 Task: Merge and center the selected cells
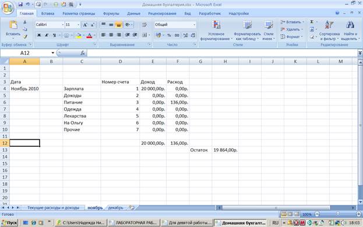[x=145, y=35]
